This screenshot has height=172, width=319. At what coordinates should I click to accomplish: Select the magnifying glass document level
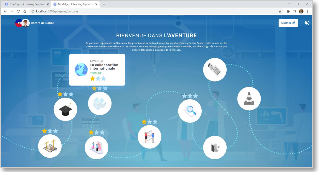pos(190,111)
